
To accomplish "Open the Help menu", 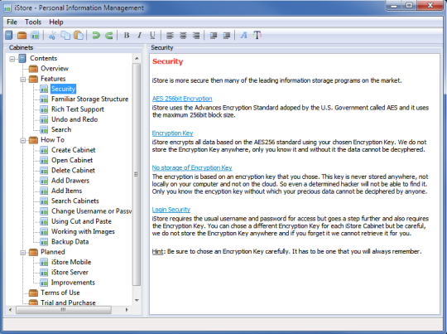I will [56, 22].
